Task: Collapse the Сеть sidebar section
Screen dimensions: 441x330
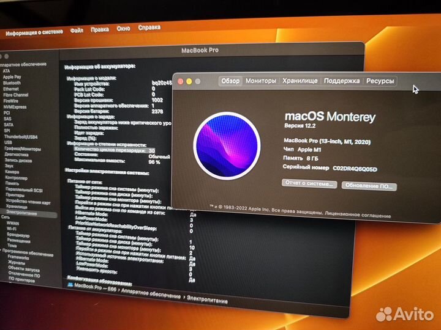Action: pos(6,217)
